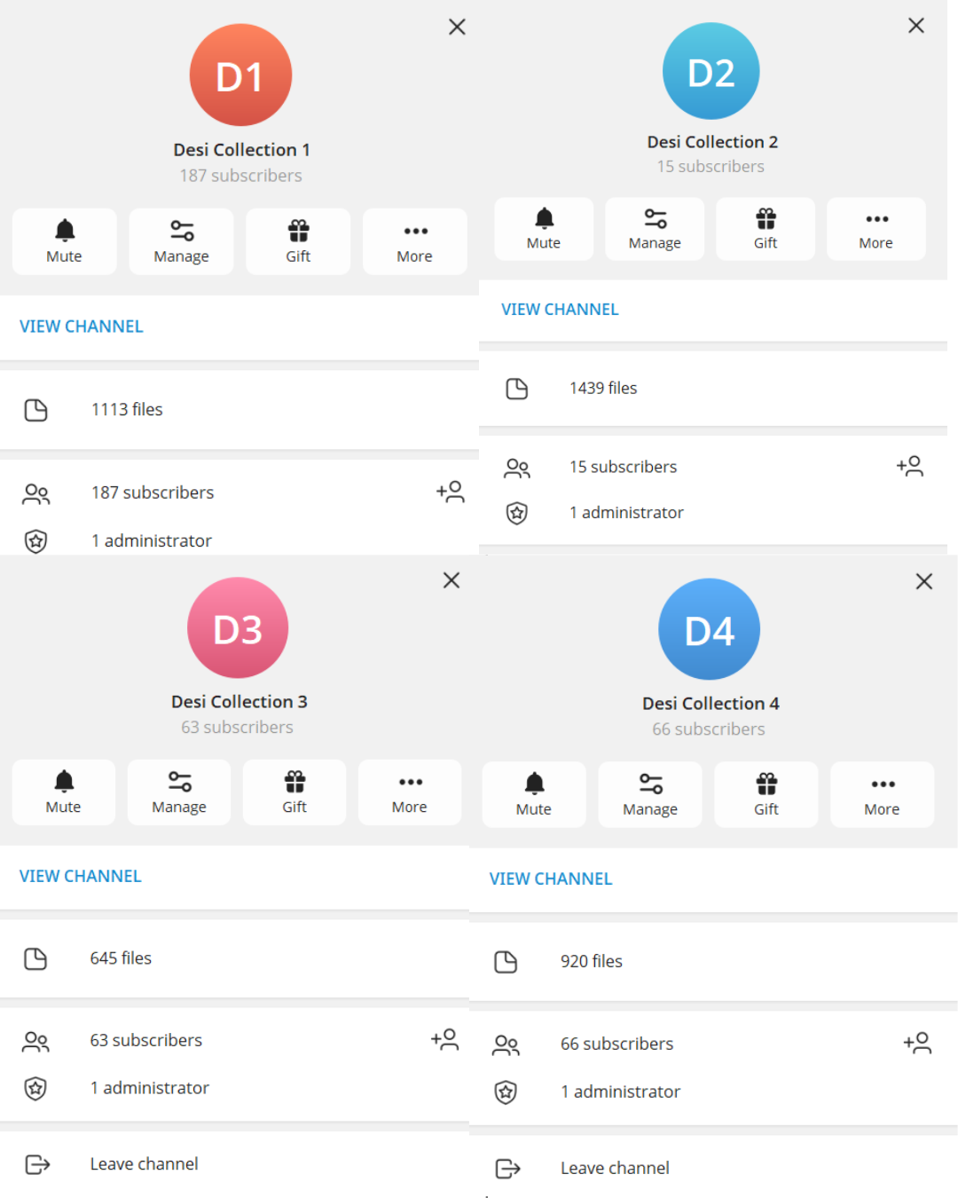Open Manage for Desi Collection 3
This screenshot has height=1198, width=958.
(179, 792)
